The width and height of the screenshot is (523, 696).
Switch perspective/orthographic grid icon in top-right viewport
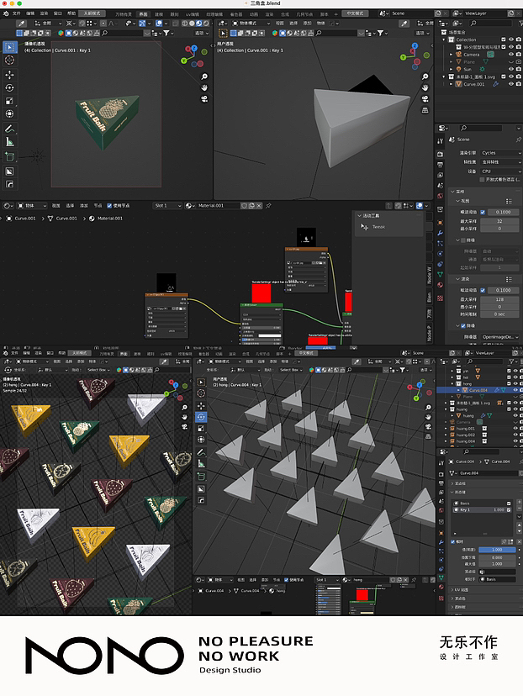click(x=425, y=109)
